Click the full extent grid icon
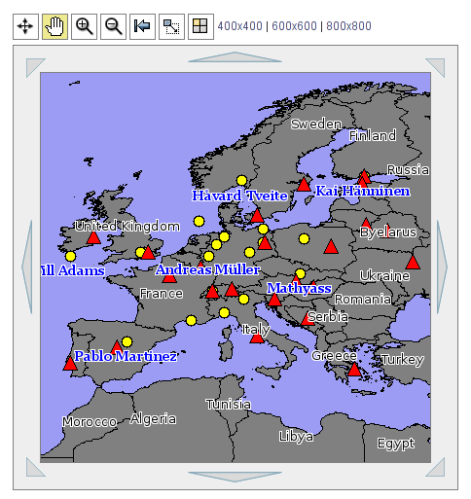471x499 pixels. click(200, 26)
